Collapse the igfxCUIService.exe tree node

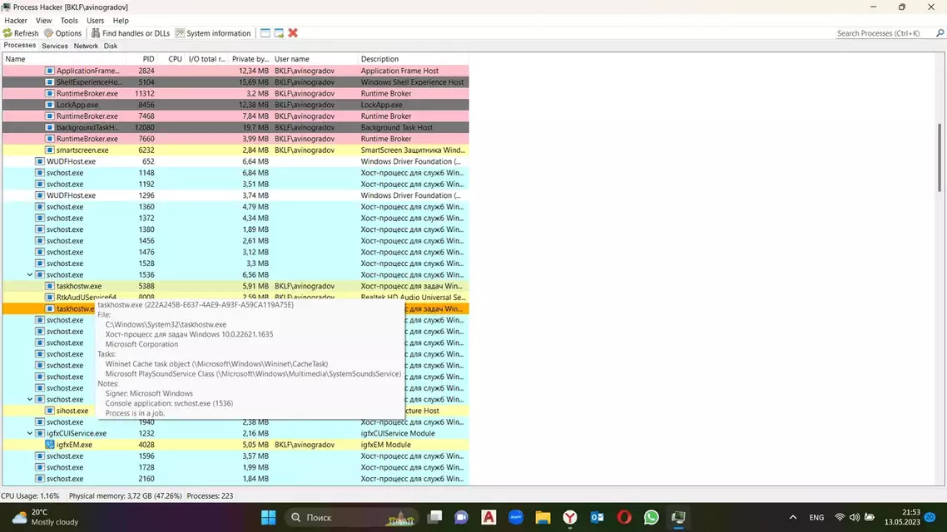(30, 433)
